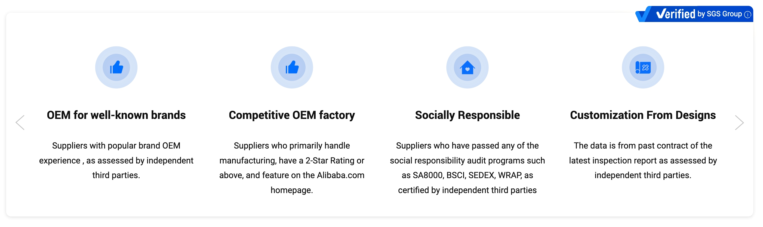Click the design blueprint icon for Customization
This screenshot has width=763, height=227.
643,67
